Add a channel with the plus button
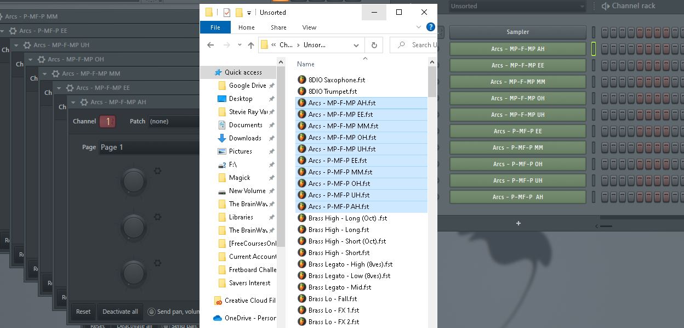The width and height of the screenshot is (684, 328). 518,223
